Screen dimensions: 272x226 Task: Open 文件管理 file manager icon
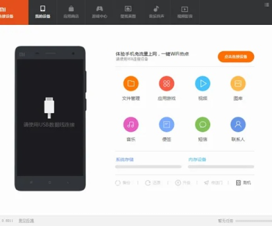pyautogui.click(x=131, y=84)
